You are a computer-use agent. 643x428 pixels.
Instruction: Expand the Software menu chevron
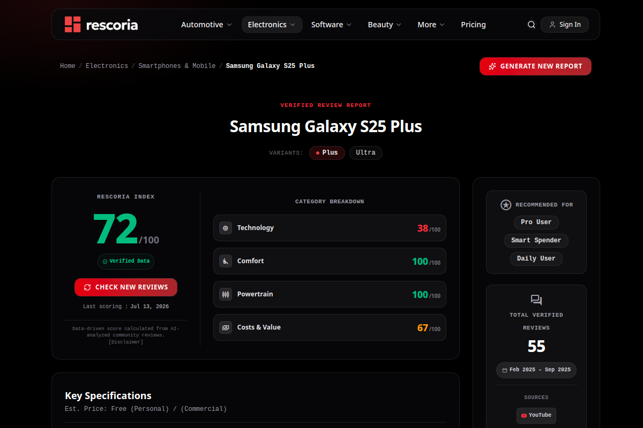pos(349,25)
